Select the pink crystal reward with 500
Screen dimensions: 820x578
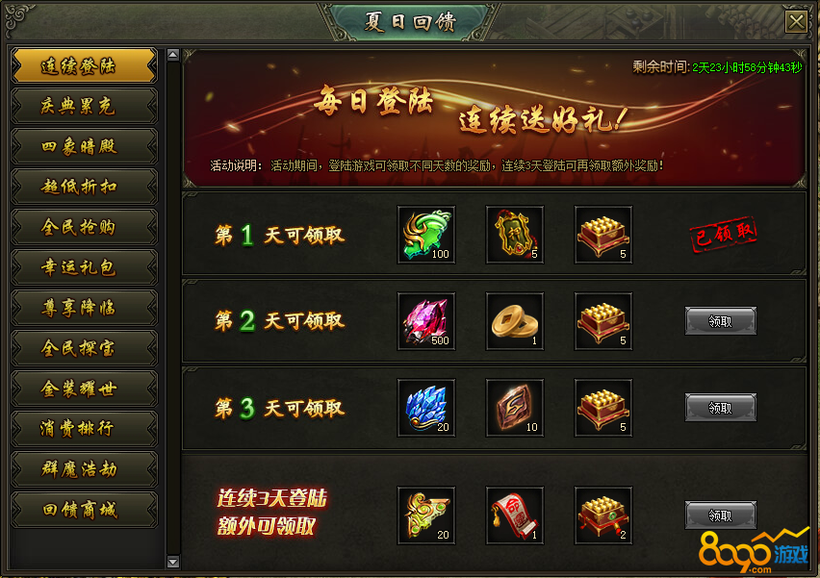point(426,321)
